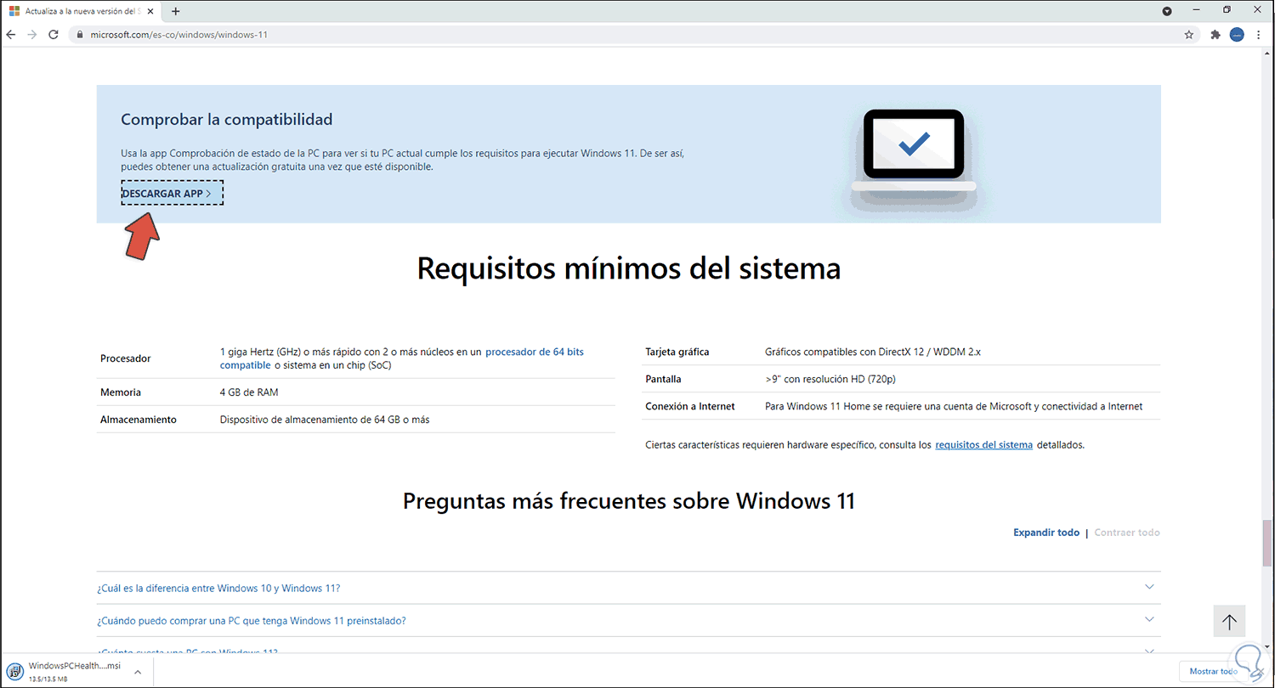View site security lock info
This screenshot has height=688, width=1275.
[x=81, y=35]
